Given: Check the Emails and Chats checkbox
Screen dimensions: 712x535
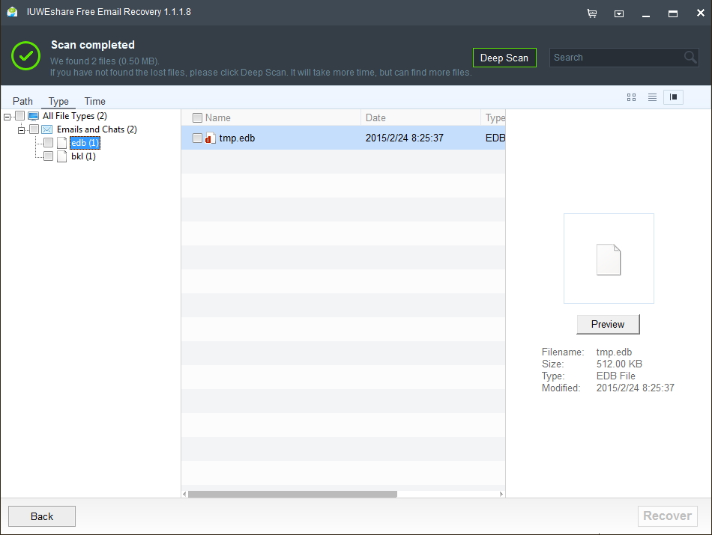Looking at the screenshot, I should pos(34,129).
